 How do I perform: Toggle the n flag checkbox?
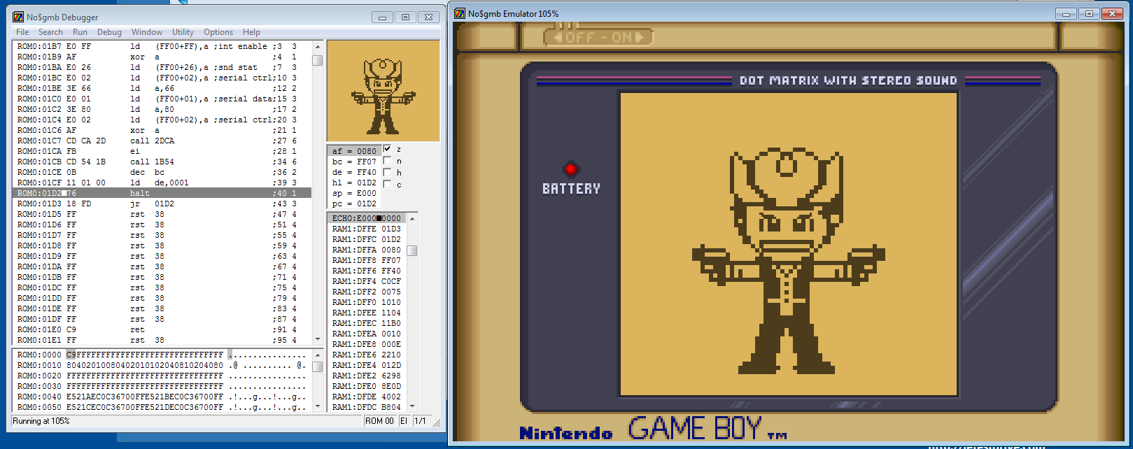pos(387,161)
